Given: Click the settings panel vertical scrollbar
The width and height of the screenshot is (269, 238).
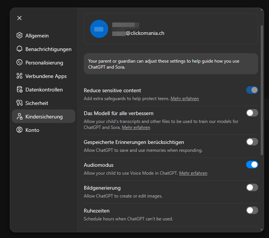Looking at the screenshot, I should (262, 90).
